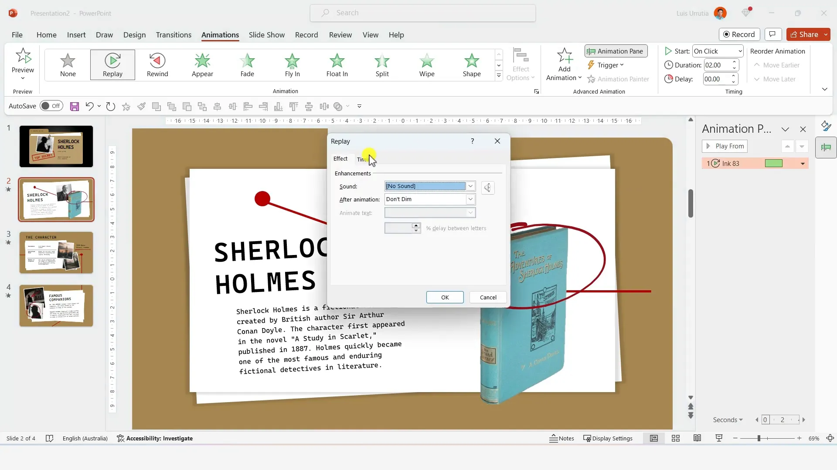The image size is (837, 470).
Task: Select the Replay animation effect in gallery
Action: 112,65
